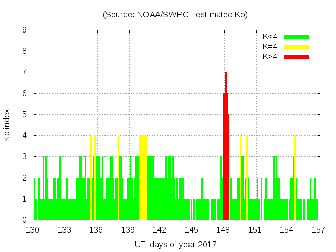
Task: Click the K<4 legend text label
Action: [x=270, y=37]
